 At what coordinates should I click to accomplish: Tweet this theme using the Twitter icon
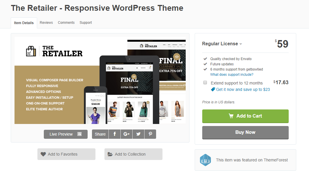[x=138, y=134]
